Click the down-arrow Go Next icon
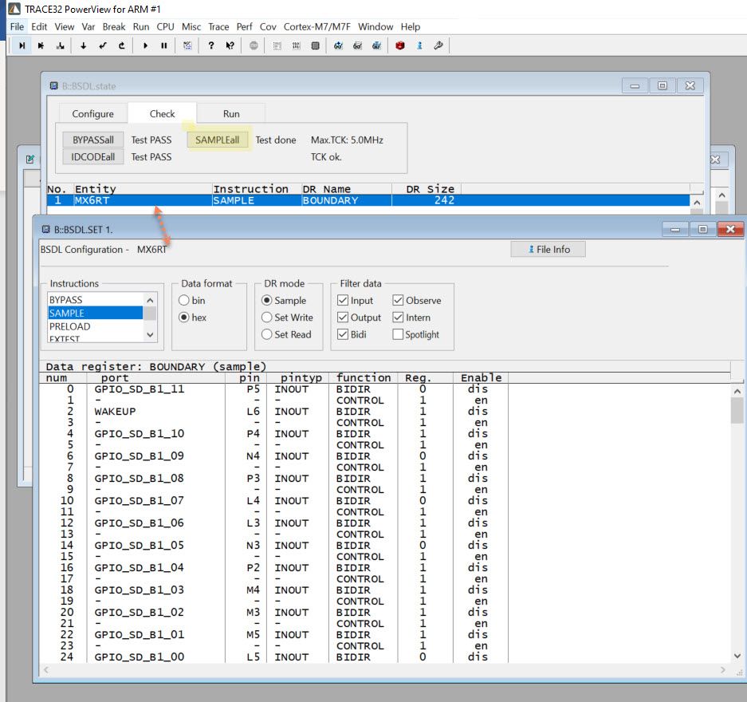This screenshot has width=747, height=702. coord(84,45)
